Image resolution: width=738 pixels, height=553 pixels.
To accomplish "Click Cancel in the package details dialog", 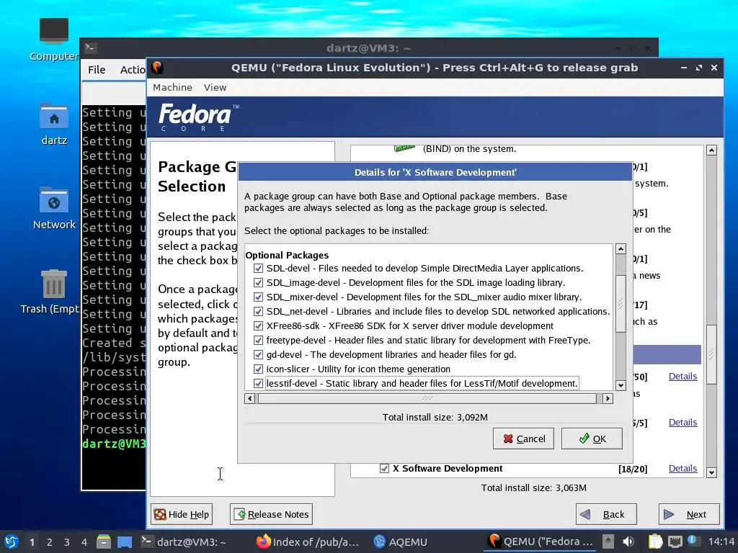I will click(x=523, y=439).
